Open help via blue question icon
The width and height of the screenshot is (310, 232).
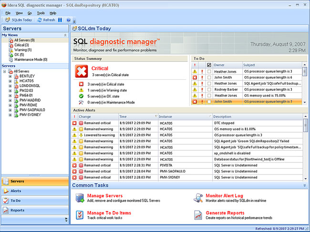tap(68, 20)
